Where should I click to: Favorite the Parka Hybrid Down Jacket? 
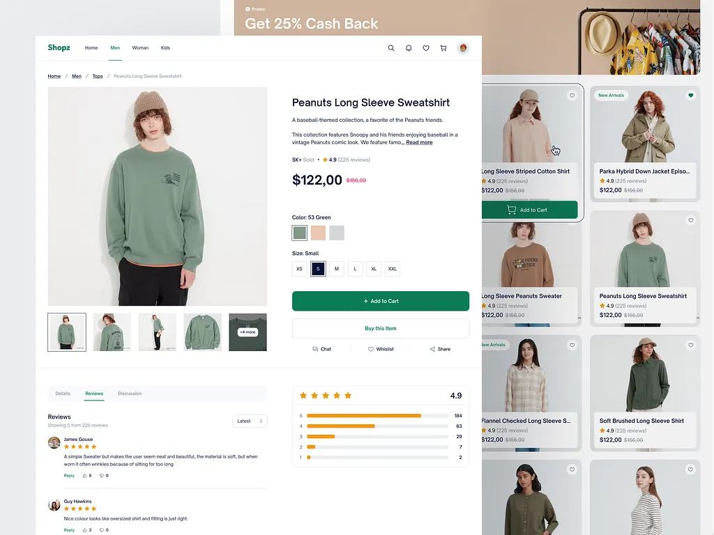(690, 95)
